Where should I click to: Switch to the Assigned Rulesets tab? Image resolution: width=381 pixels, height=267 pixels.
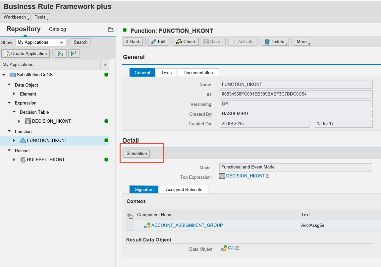(x=184, y=190)
